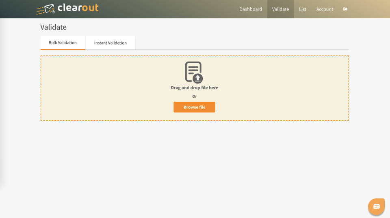Open the Account menu item
The height and width of the screenshot is (218, 390).
pos(325,9)
